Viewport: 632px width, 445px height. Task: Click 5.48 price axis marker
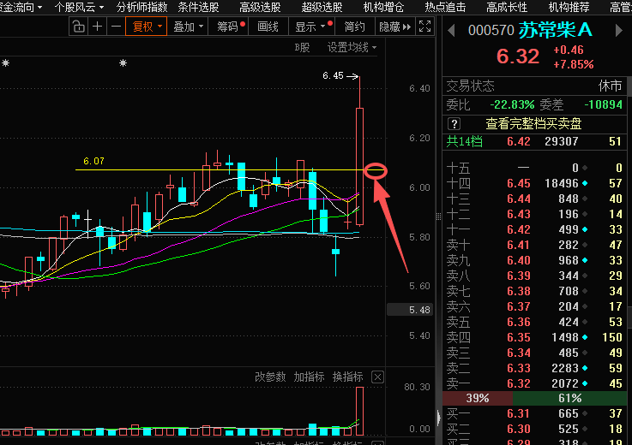pos(410,310)
